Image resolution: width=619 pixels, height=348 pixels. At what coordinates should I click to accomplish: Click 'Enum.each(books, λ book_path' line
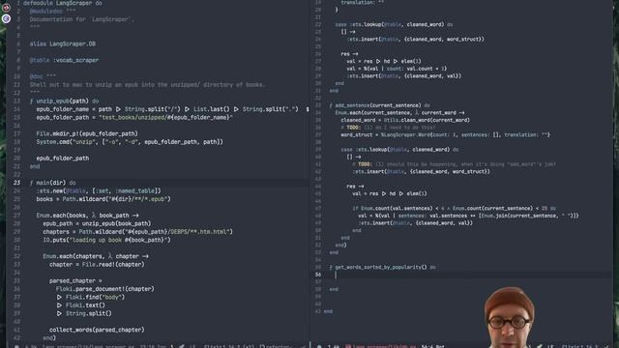[87, 216]
